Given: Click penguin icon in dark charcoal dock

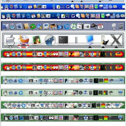Looking at the screenshot, I should 6,118.
